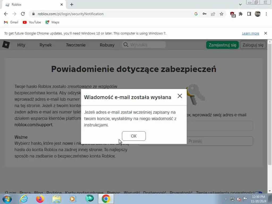This screenshot has width=272, height=204.
Task: Close the Roblox tab
Action: pos(62,5)
